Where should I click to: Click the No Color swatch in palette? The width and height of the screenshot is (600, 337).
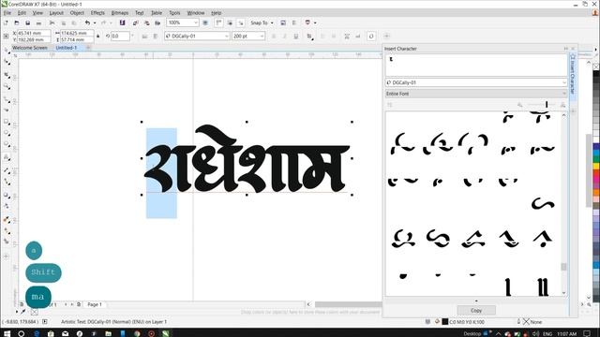pos(596,66)
